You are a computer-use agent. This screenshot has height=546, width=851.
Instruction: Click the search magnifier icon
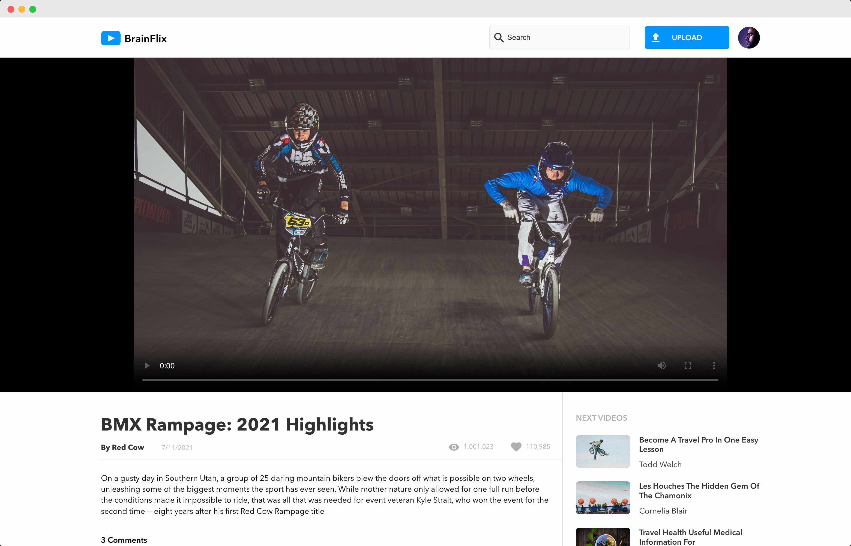click(x=499, y=38)
